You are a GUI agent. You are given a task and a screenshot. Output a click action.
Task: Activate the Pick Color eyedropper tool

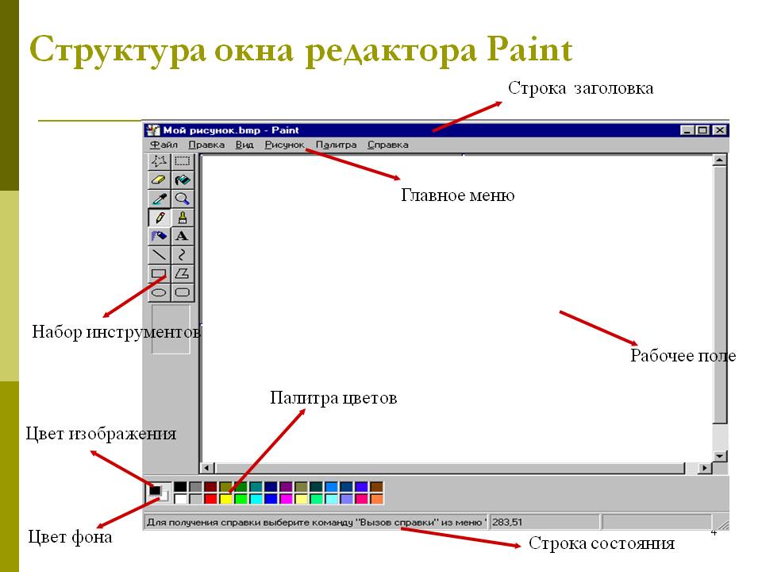point(159,199)
